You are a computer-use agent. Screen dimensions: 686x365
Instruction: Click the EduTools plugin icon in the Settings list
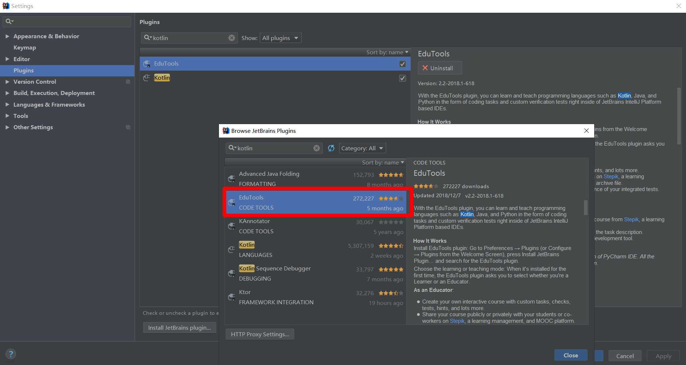[x=147, y=64]
